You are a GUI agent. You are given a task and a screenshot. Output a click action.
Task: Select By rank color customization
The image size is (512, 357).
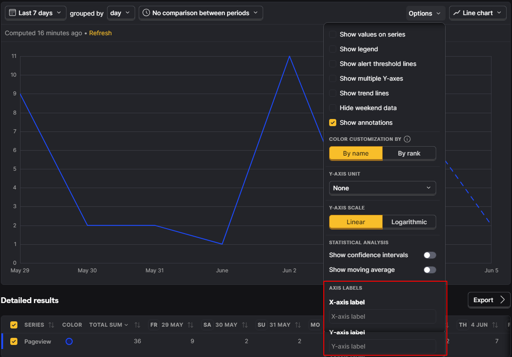pyautogui.click(x=409, y=153)
